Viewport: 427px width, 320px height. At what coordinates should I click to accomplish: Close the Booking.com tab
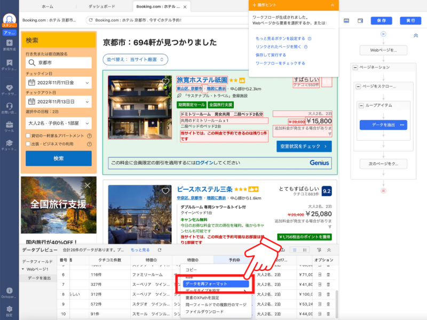pos(185,7)
